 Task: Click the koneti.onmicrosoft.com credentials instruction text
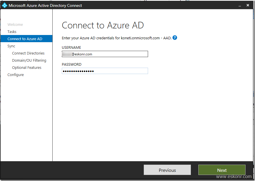pyautogui.click(x=117, y=38)
